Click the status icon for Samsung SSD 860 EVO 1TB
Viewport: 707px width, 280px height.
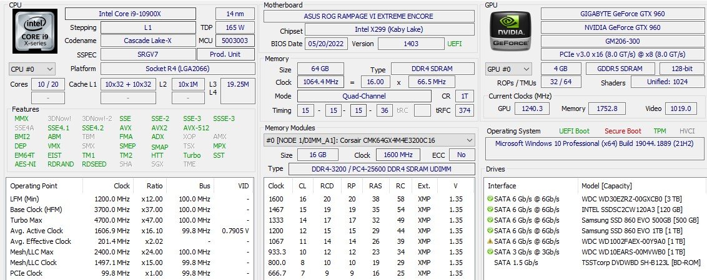point(490,231)
